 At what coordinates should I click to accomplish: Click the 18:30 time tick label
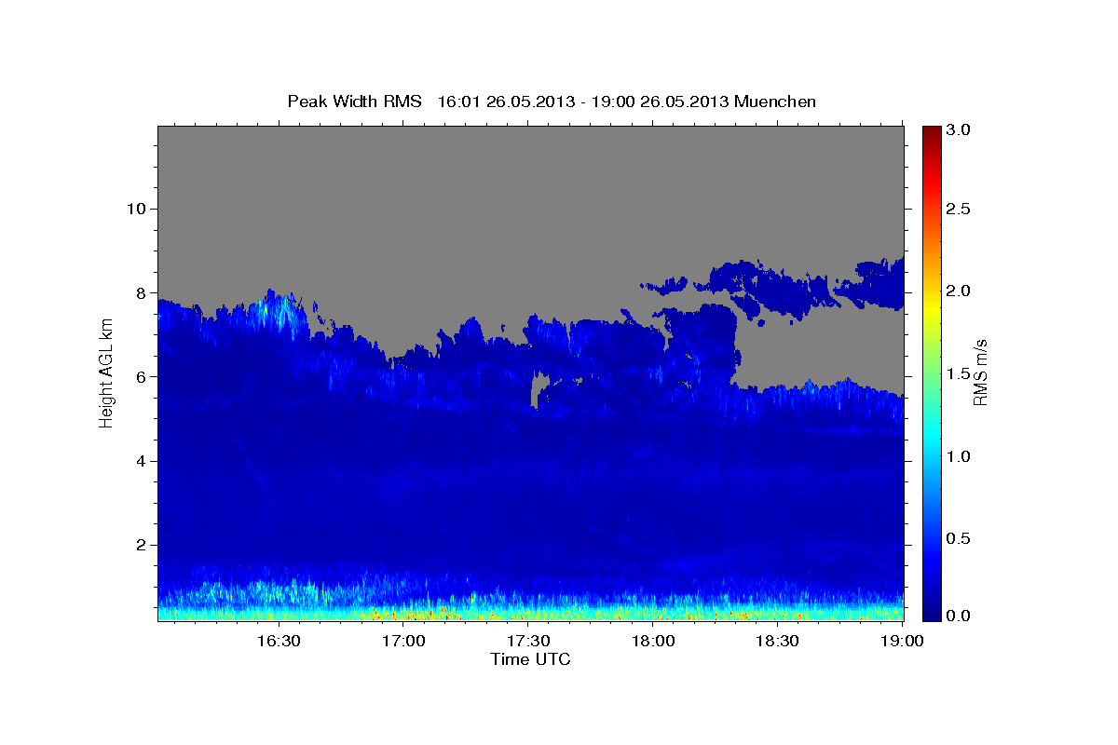(x=777, y=641)
